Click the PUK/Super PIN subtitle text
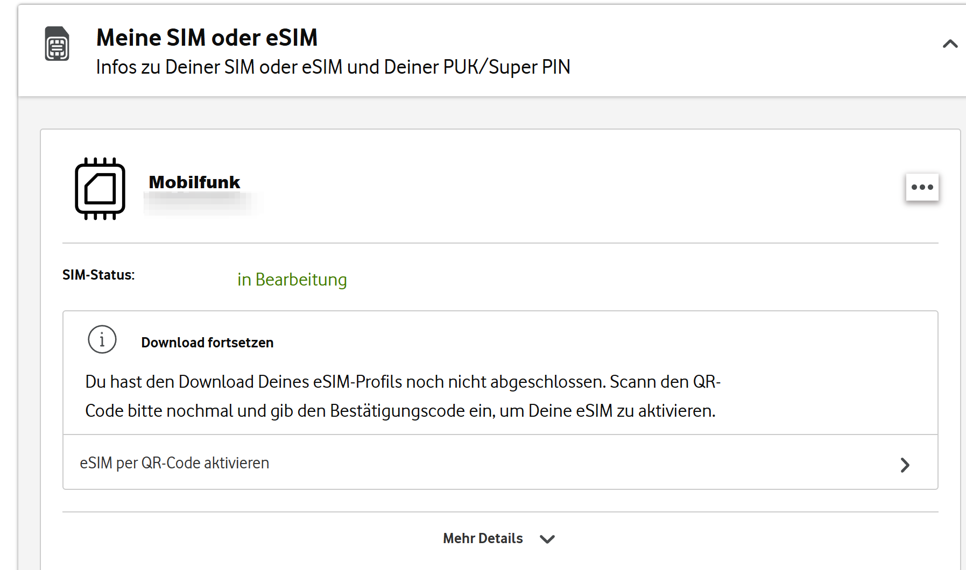The height and width of the screenshot is (570, 966). [x=333, y=67]
